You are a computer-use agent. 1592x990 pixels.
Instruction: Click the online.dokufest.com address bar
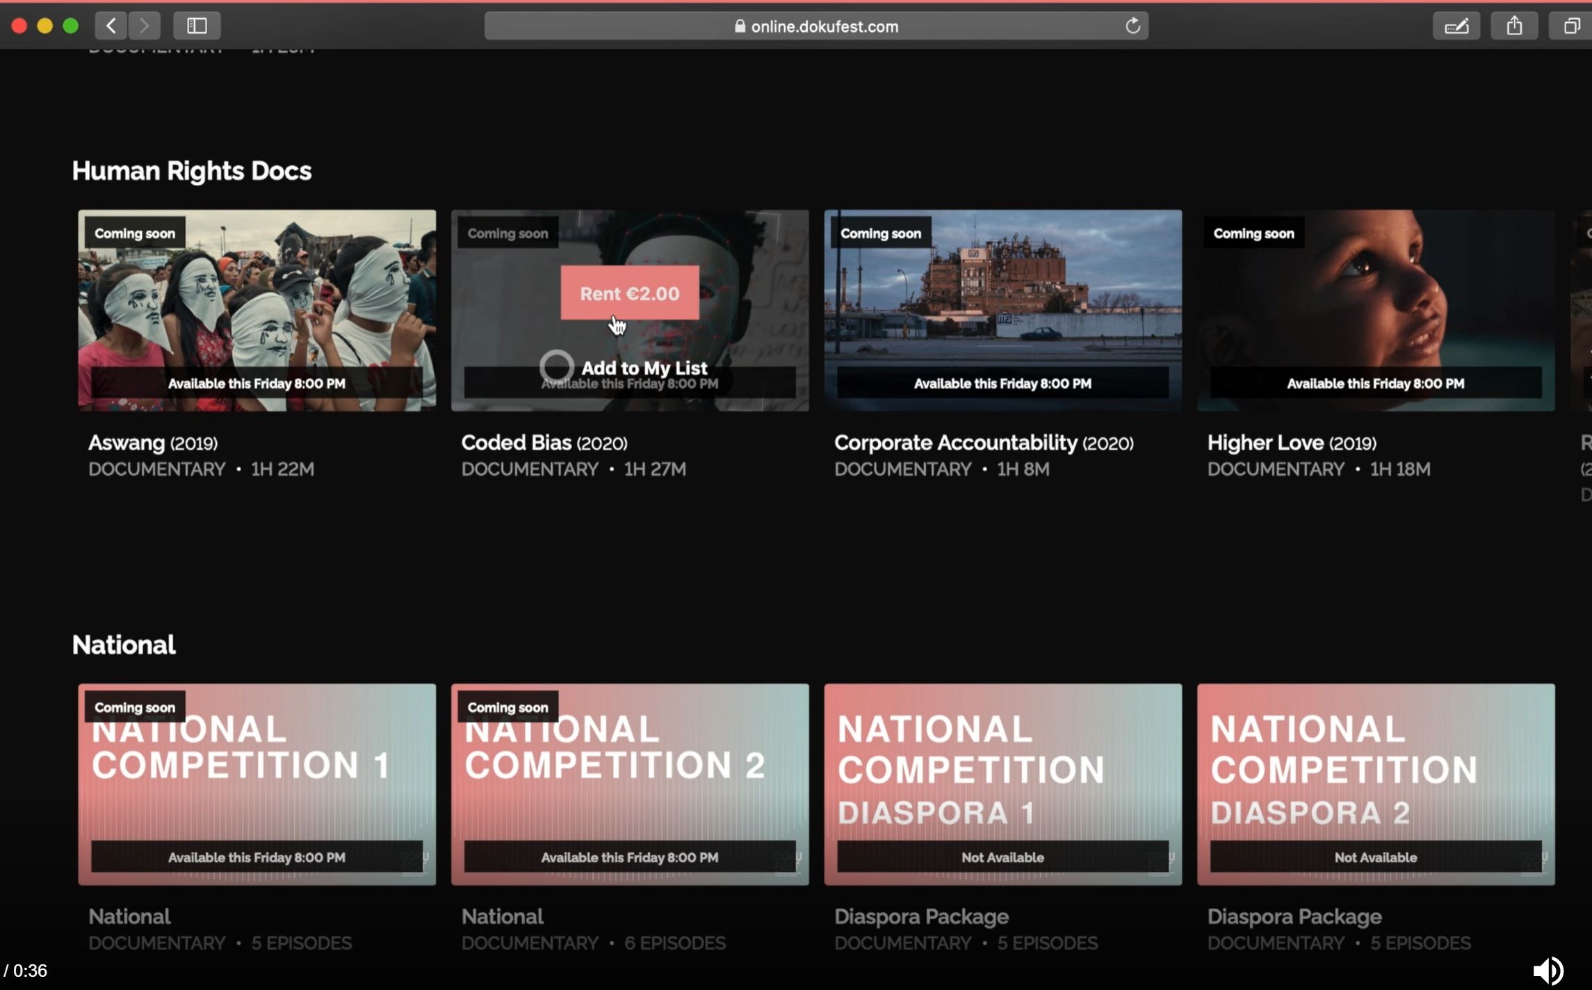pos(815,26)
